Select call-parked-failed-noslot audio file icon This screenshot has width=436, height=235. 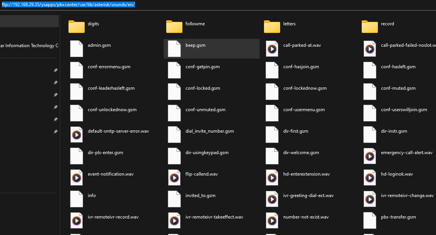tap(370, 49)
